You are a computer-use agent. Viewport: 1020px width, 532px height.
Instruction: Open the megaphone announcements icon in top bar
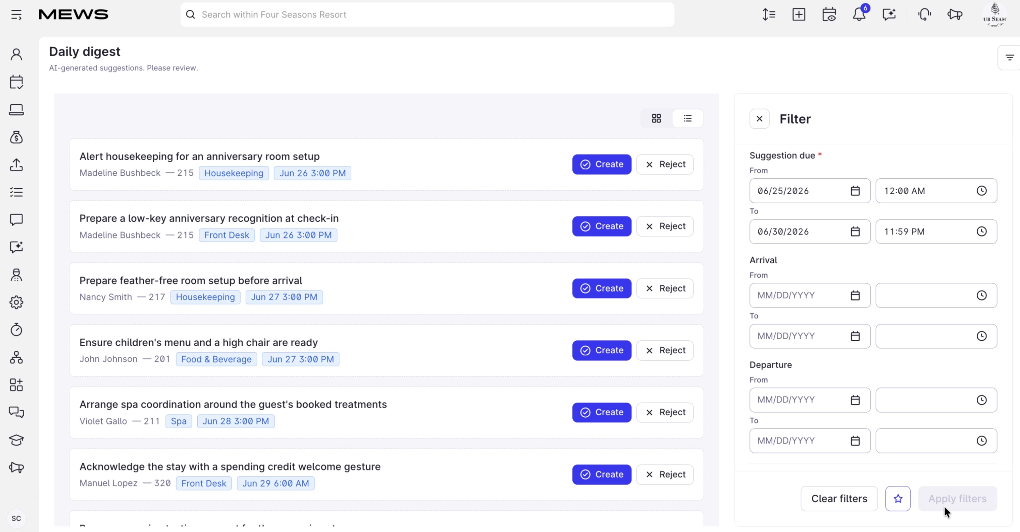point(955,15)
